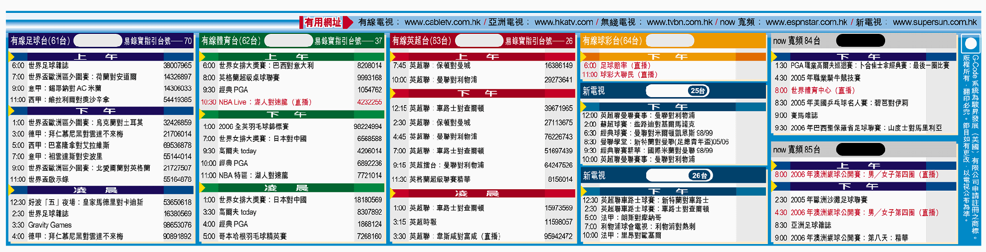Select the 26台 channel badge
986x252 pixels.
(x=700, y=175)
